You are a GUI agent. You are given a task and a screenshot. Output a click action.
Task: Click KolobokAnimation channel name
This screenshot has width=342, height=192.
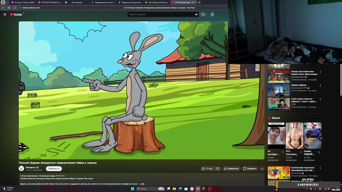coord(298,77)
